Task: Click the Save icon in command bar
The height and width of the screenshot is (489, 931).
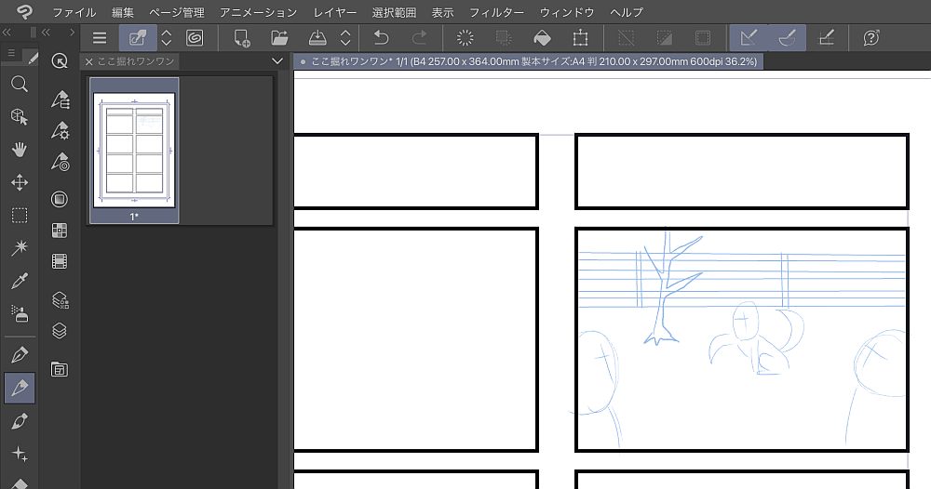Action: [317, 38]
